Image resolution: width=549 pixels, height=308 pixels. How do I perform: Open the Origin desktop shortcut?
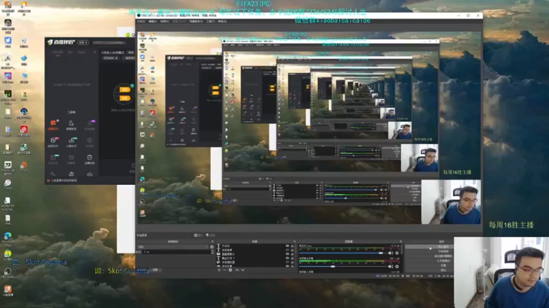(x=24, y=166)
